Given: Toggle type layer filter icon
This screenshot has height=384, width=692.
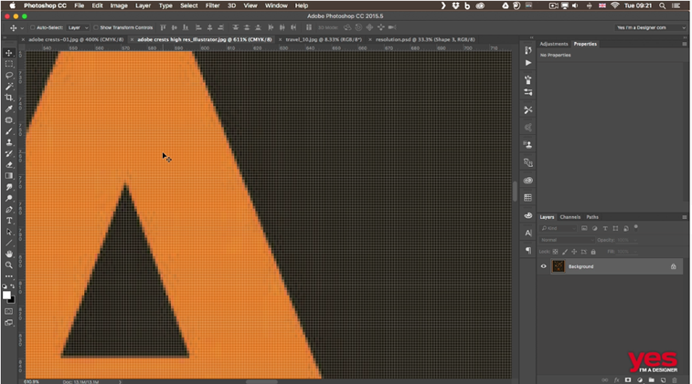Looking at the screenshot, I should 605,228.
